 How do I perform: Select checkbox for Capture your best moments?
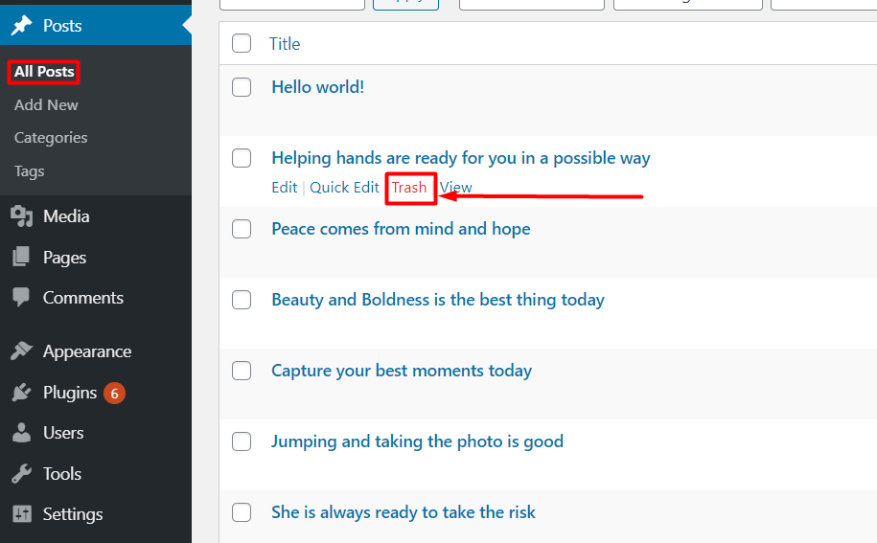[242, 371]
